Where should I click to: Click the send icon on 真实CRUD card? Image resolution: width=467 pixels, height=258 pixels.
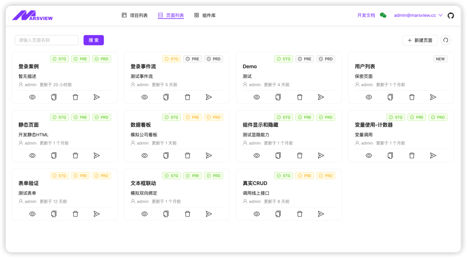pyautogui.click(x=321, y=214)
